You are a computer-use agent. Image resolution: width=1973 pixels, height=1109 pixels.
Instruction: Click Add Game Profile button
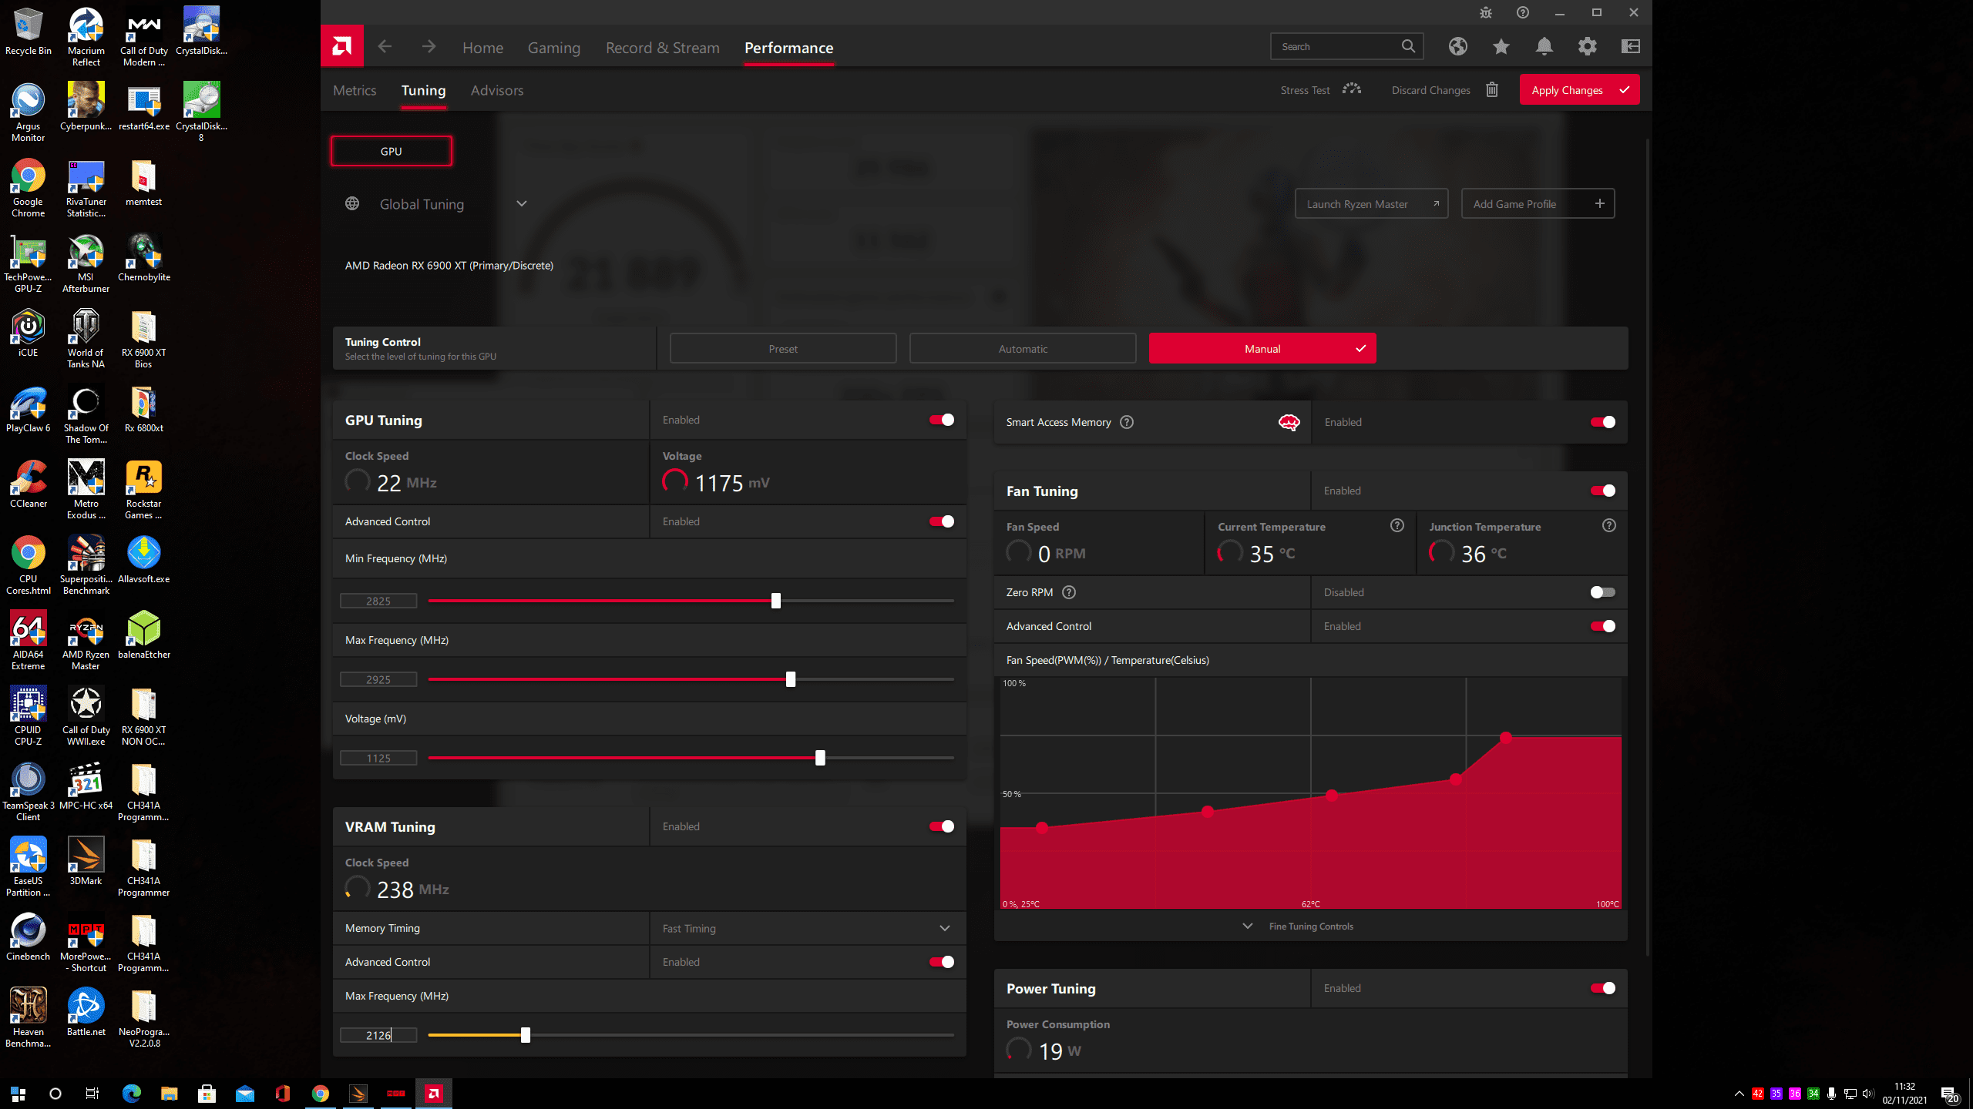point(1538,204)
